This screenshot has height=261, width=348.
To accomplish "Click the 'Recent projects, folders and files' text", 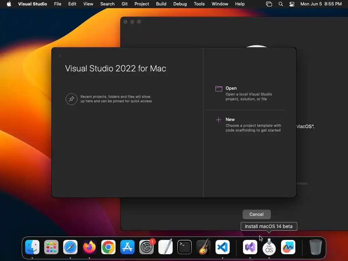I will tap(116, 99).
